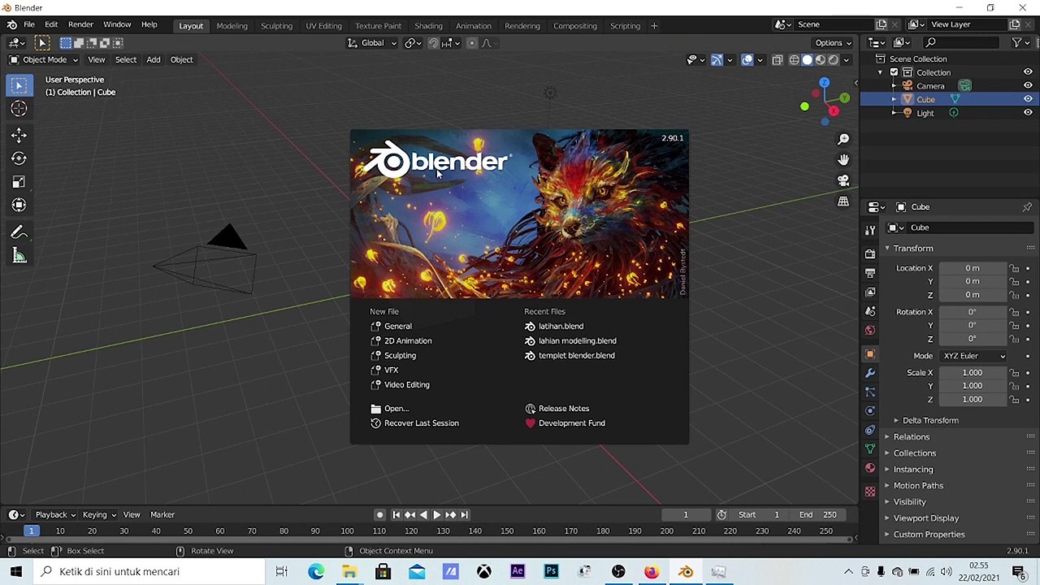The width and height of the screenshot is (1040, 585).
Task: Expand the Relations panel
Action: click(x=912, y=436)
